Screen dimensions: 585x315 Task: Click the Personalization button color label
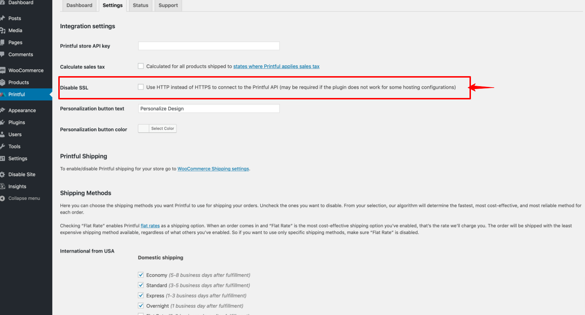[94, 129]
